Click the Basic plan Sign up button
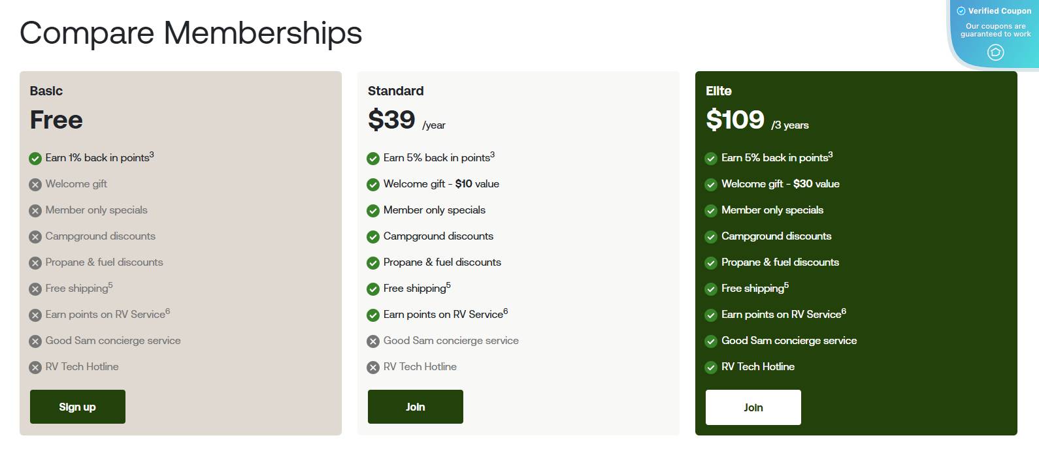Image resolution: width=1039 pixels, height=457 pixels. point(77,407)
